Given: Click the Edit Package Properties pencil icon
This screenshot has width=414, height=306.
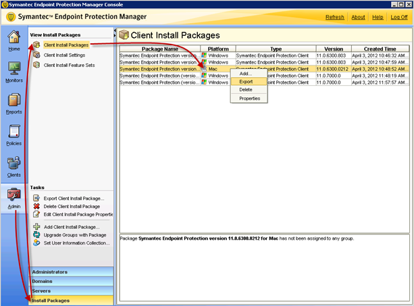Looking at the screenshot, I should (x=36, y=214).
